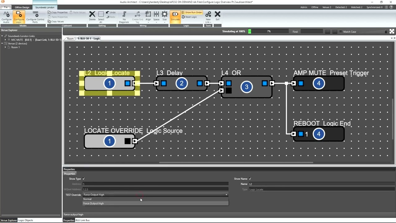Screen dimensions: 396x223
Task: Open Configure Control Ports mode
Action: pos(35,17)
